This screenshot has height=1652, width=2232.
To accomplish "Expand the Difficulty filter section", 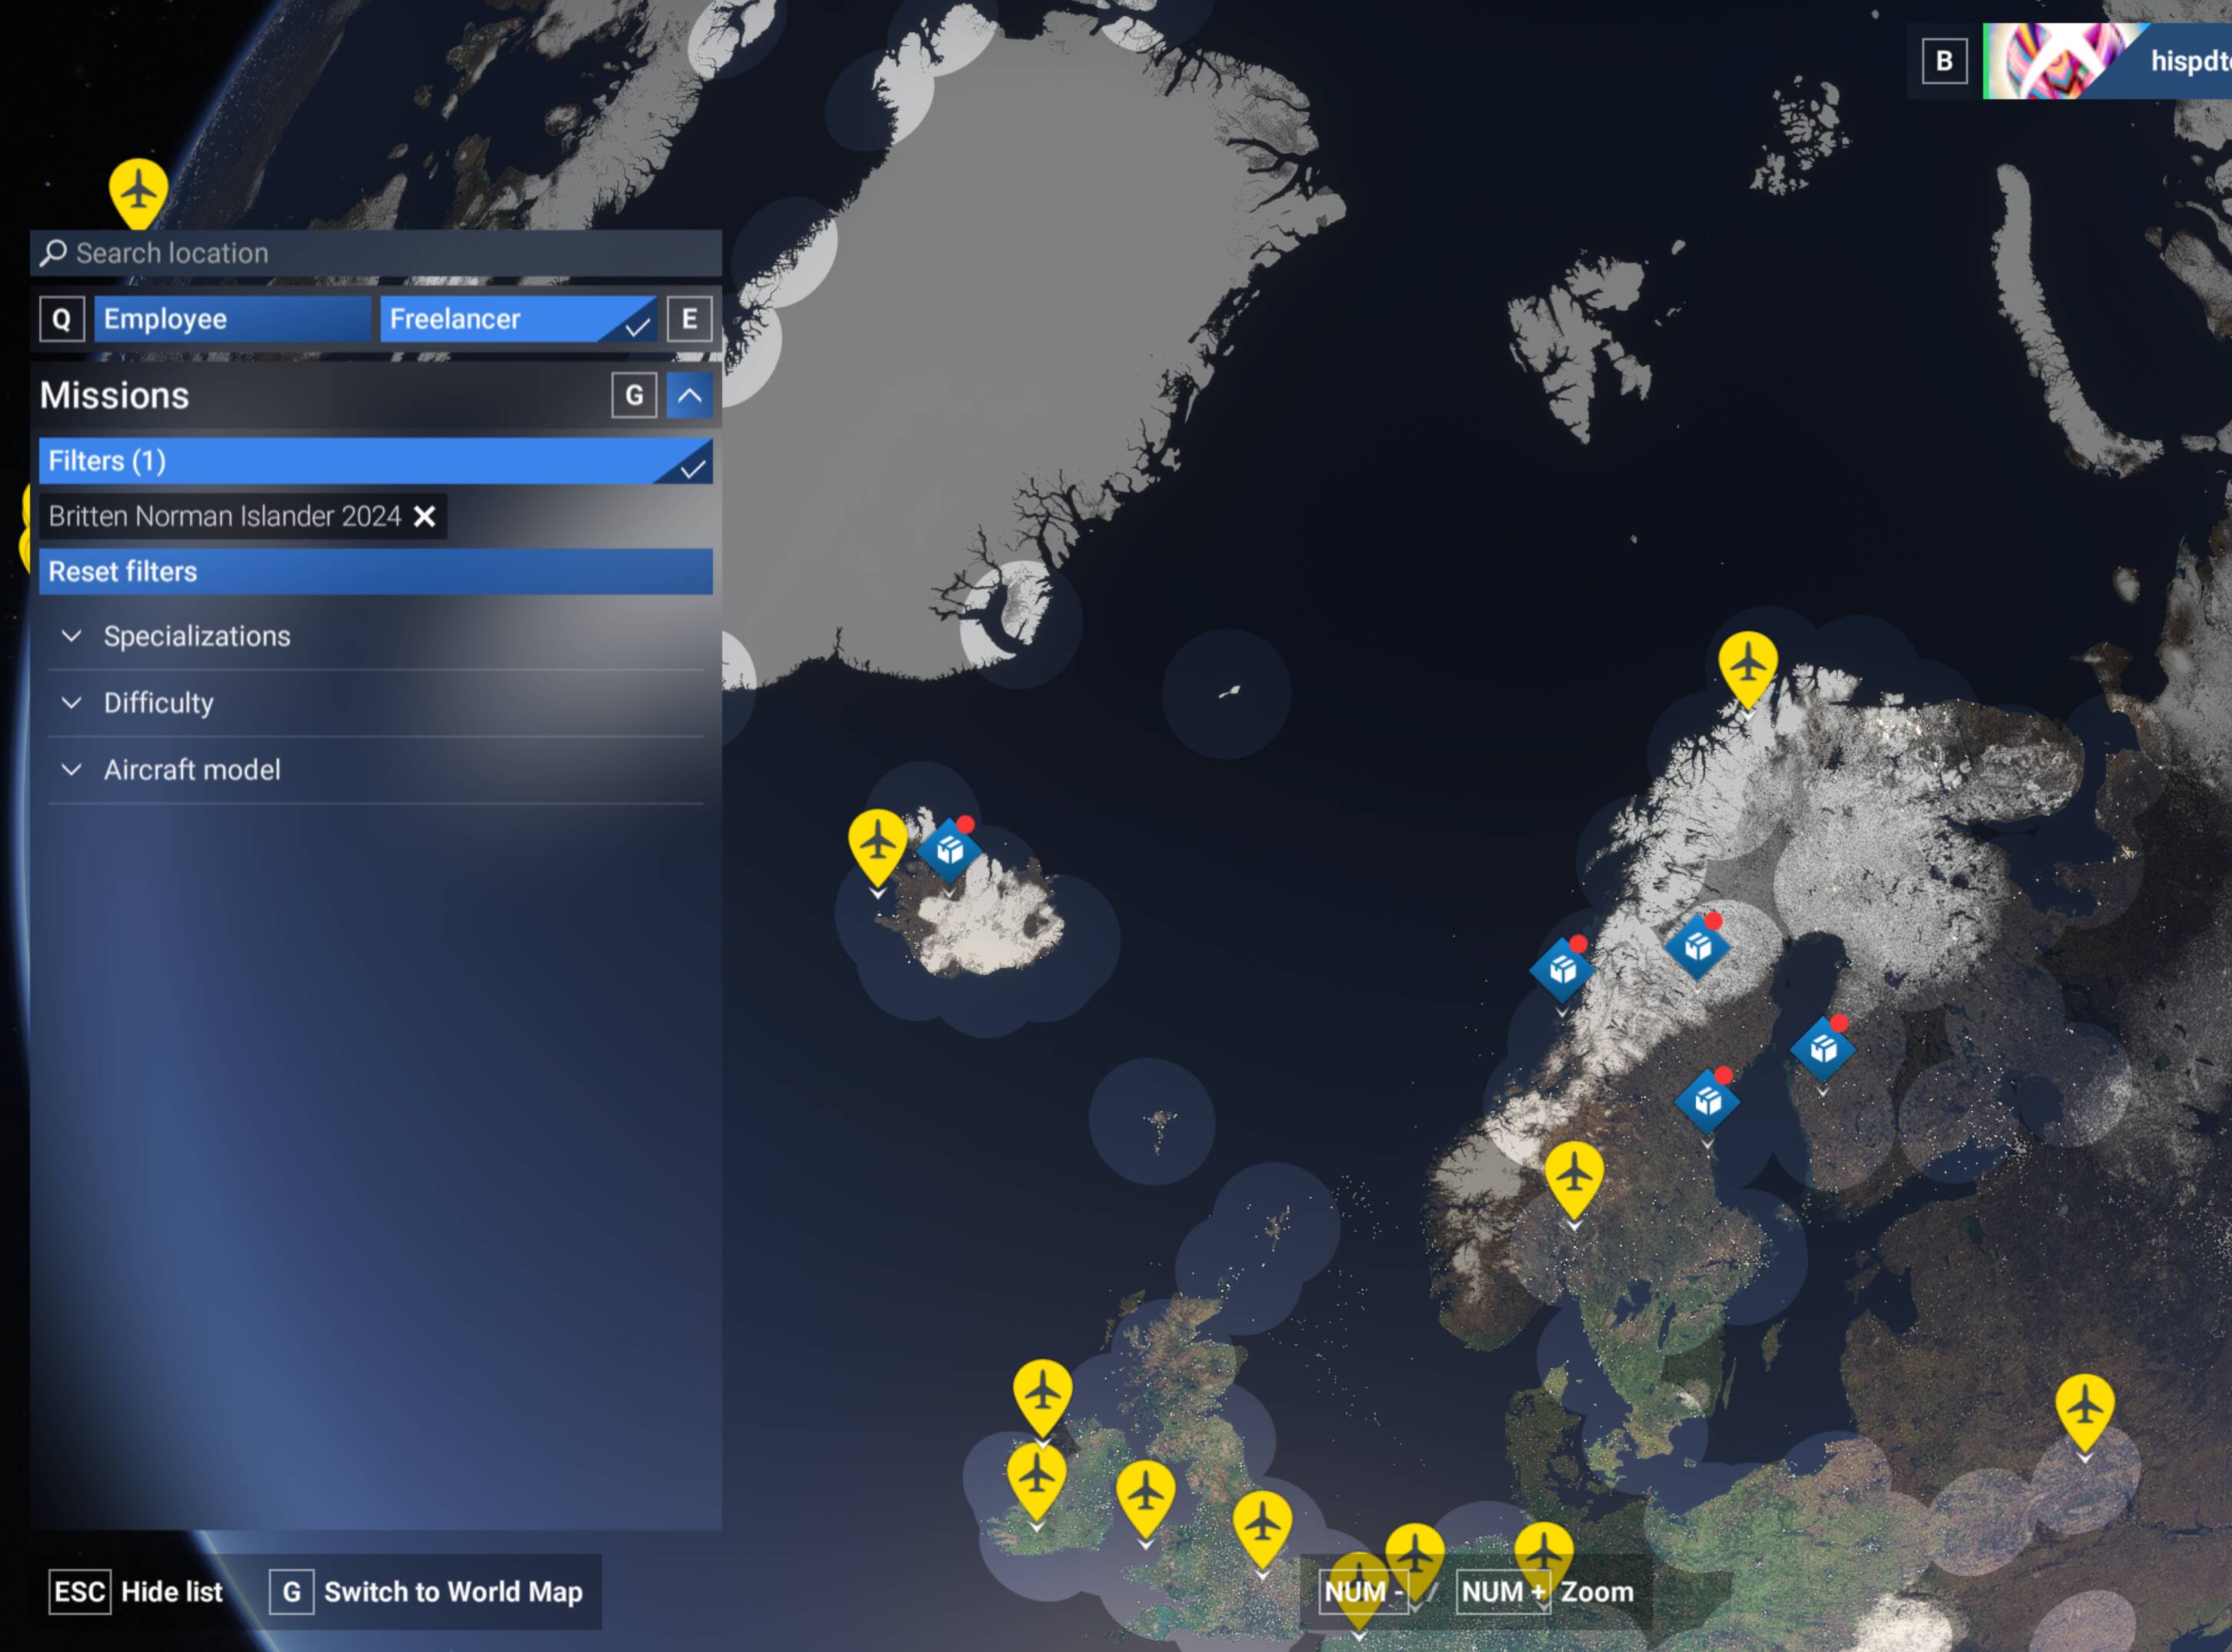I will (158, 703).
